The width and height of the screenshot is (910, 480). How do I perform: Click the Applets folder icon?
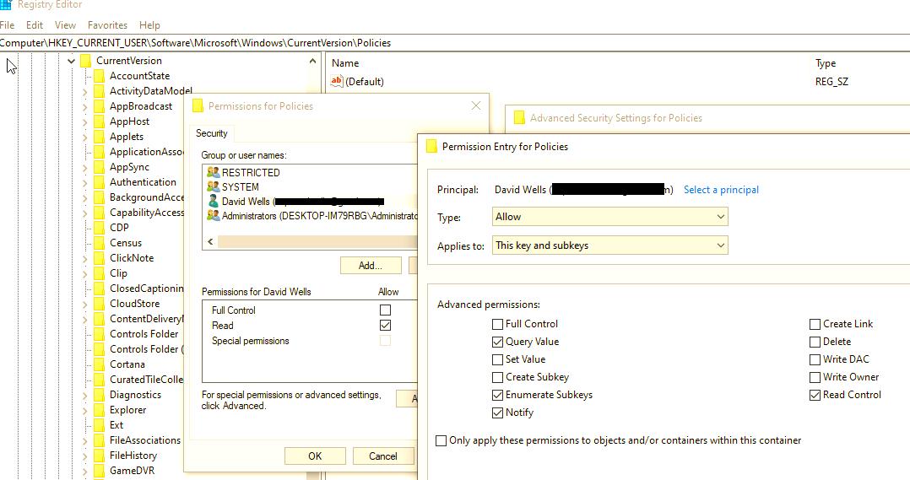pyautogui.click(x=100, y=137)
